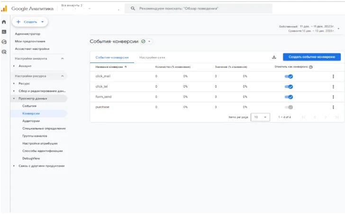Screen dimensions: 345x214
Task: Click the help icon beside Отметить как конверсию
Action: click(x=311, y=67)
